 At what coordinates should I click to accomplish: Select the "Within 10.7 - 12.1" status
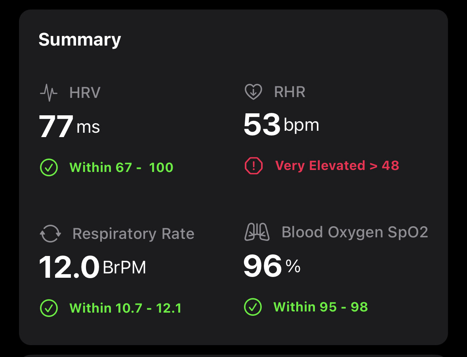click(x=125, y=308)
